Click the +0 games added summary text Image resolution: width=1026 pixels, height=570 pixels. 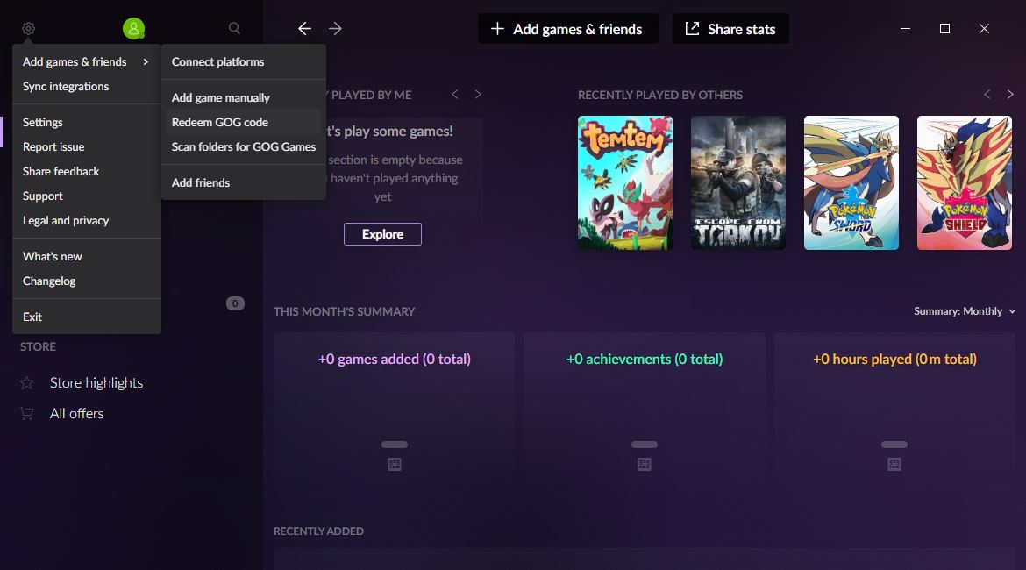(395, 359)
